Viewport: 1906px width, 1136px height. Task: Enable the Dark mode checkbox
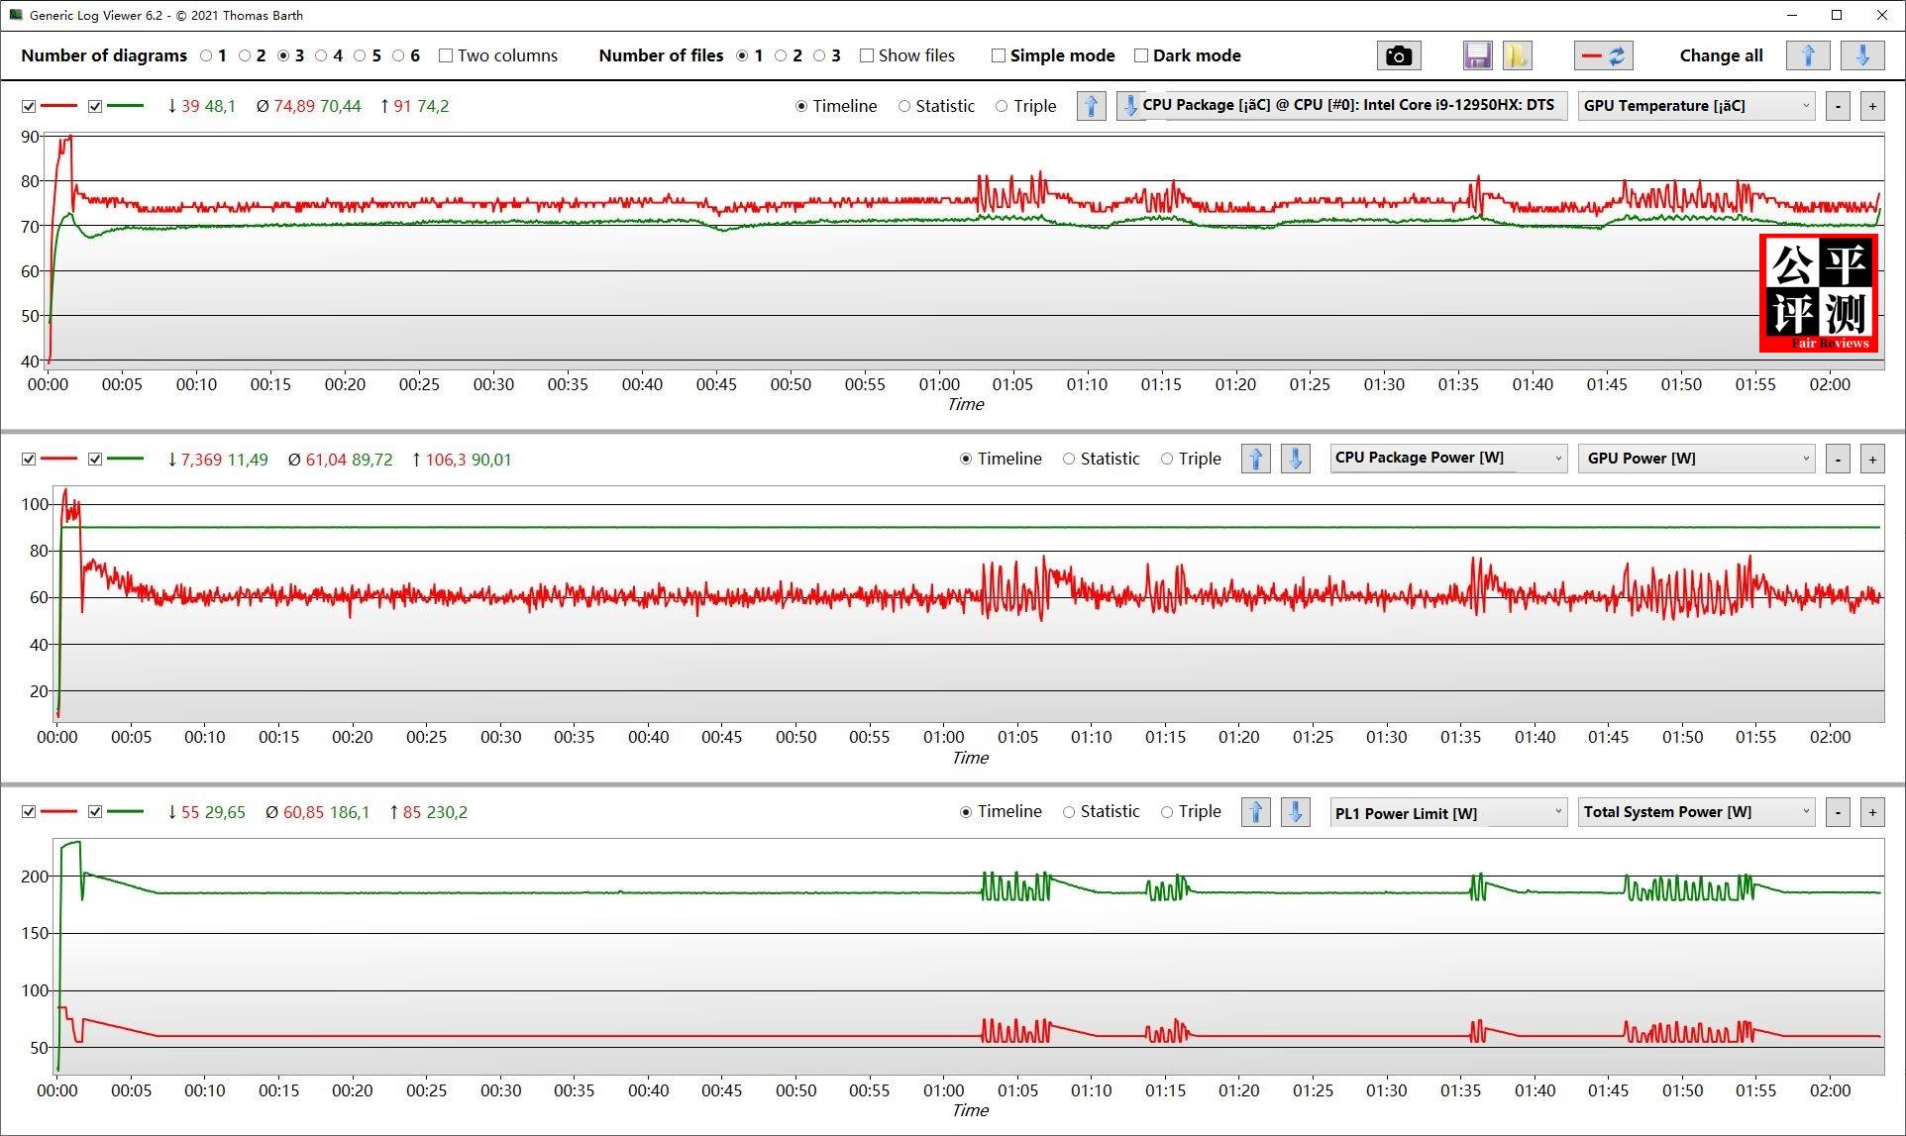pyautogui.click(x=1141, y=55)
